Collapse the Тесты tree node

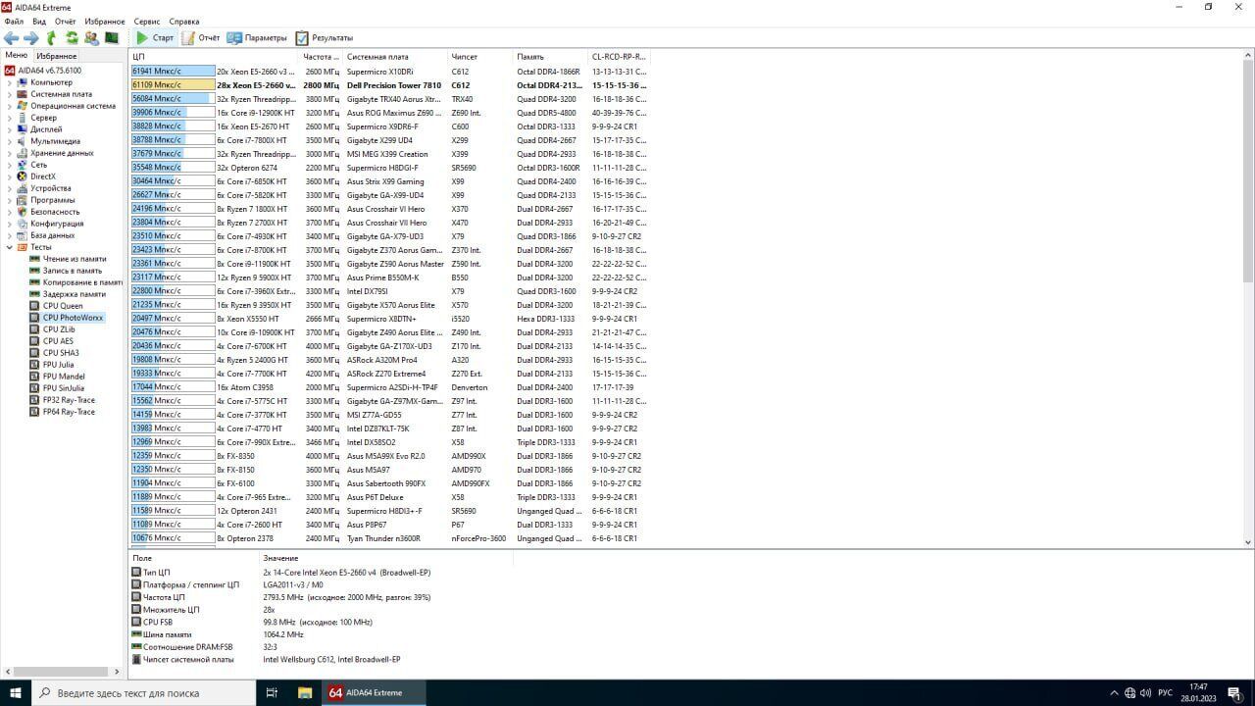[10, 247]
